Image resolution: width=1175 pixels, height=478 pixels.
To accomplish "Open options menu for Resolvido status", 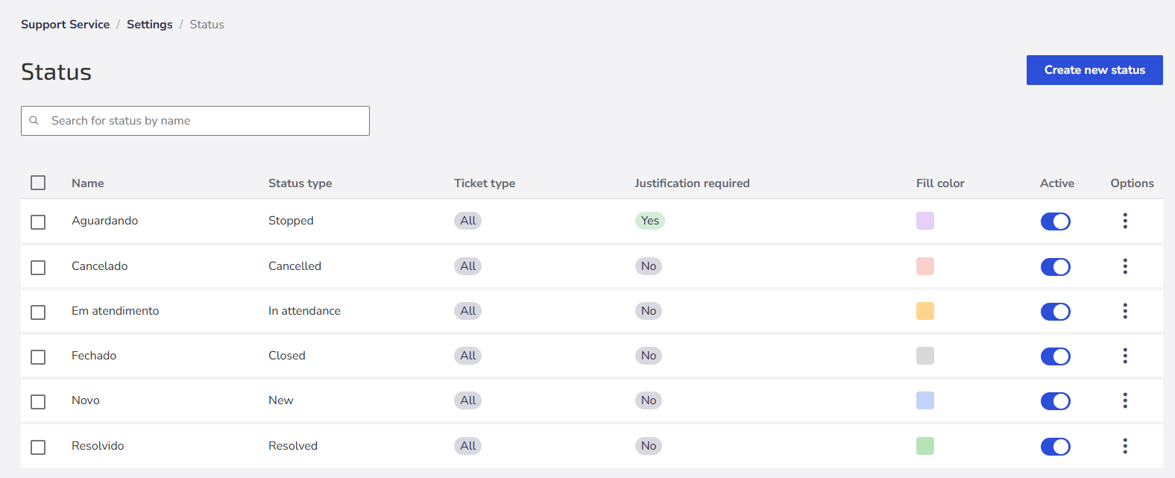I will 1125,446.
